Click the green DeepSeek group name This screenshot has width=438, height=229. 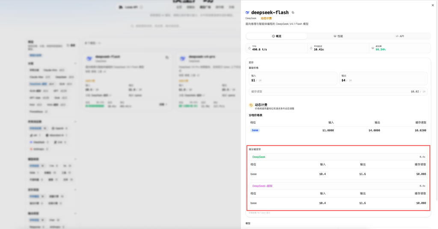click(259, 157)
